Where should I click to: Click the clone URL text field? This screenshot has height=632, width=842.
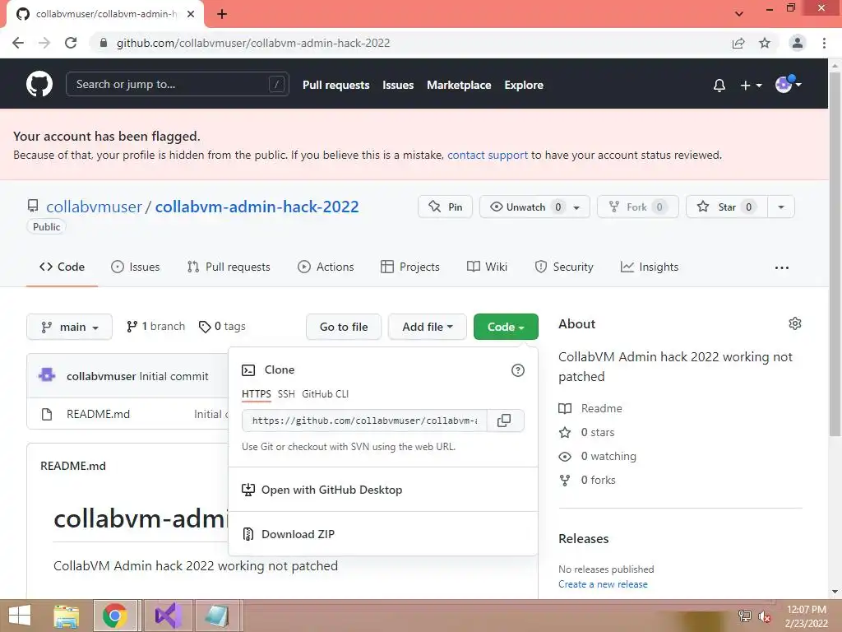coord(364,421)
